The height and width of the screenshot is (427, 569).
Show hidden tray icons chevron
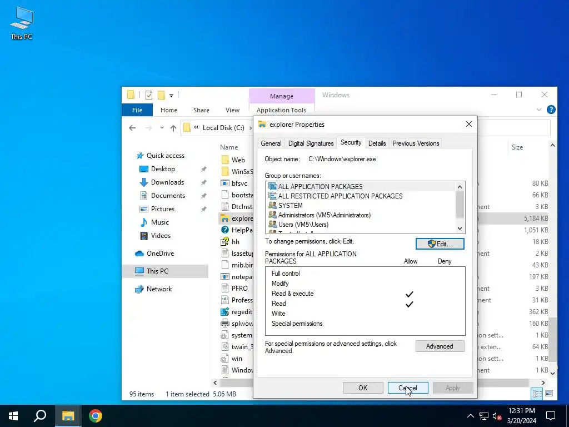tap(470, 416)
